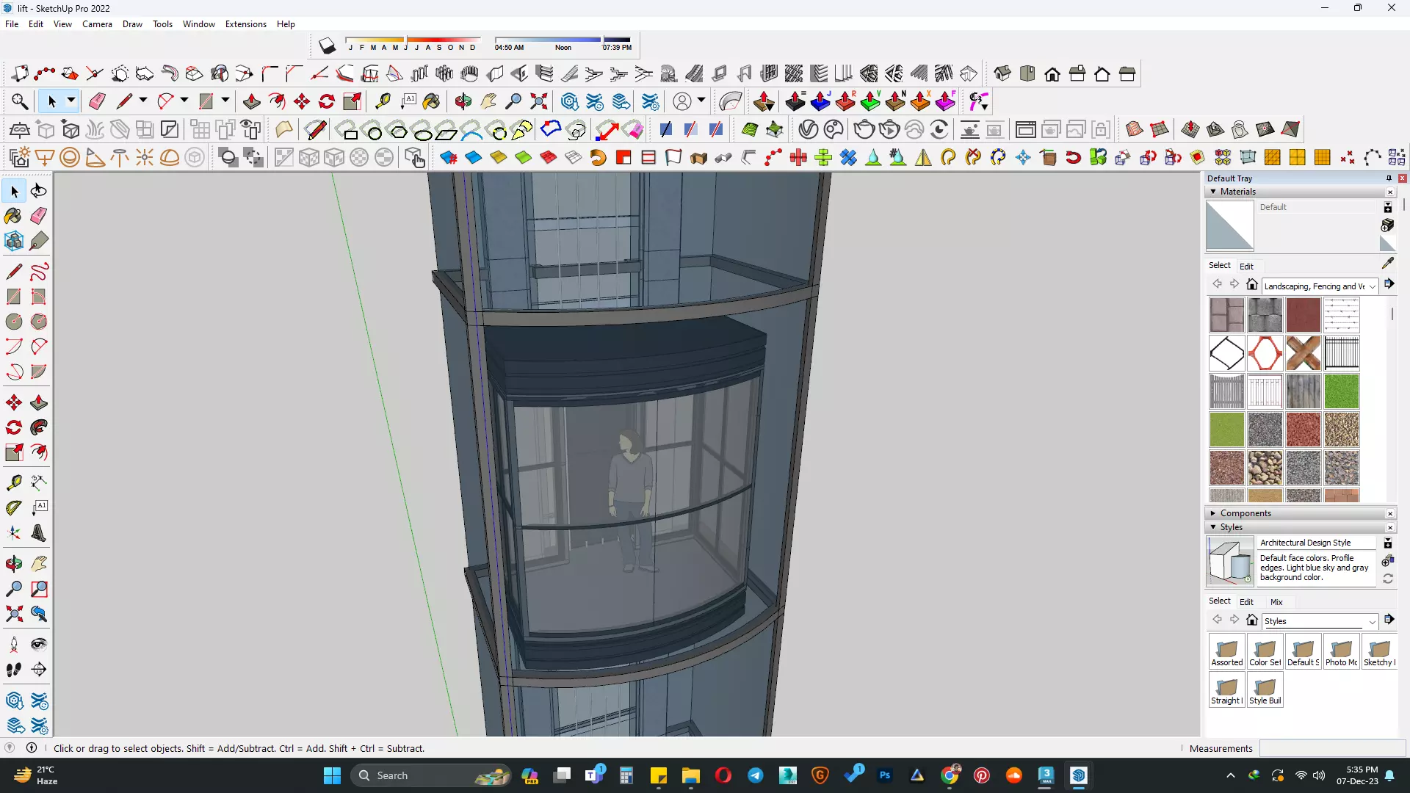This screenshot has width=1410, height=793.
Task: Switch to Edit tab in Materials panel
Action: point(1246,266)
